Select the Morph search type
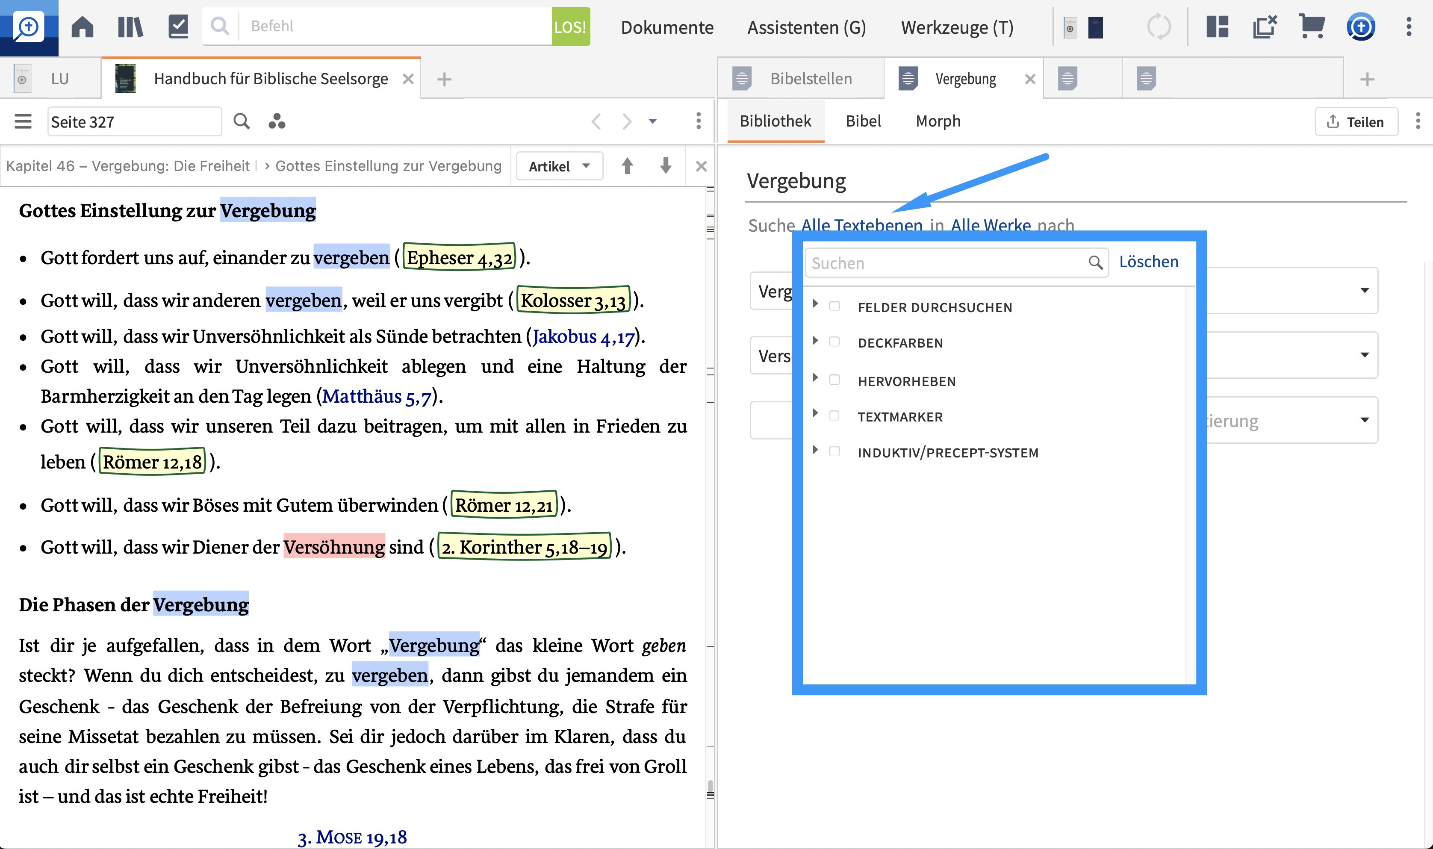Viewport: 1433px width, 849px height. [938, 121]
